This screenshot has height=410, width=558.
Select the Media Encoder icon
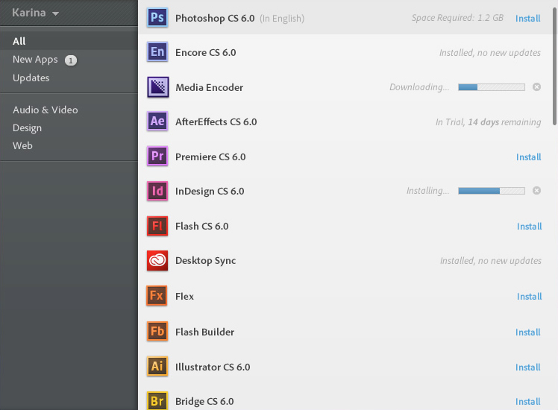point(157,87)
